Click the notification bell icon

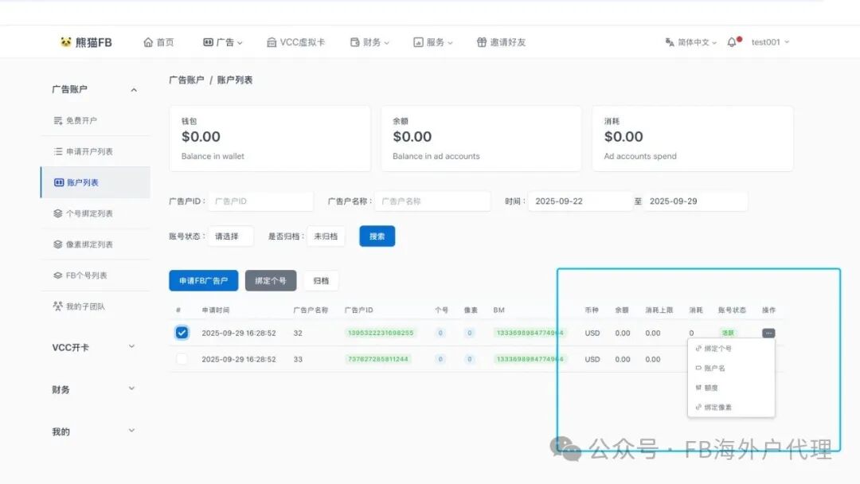pos(732,41)
